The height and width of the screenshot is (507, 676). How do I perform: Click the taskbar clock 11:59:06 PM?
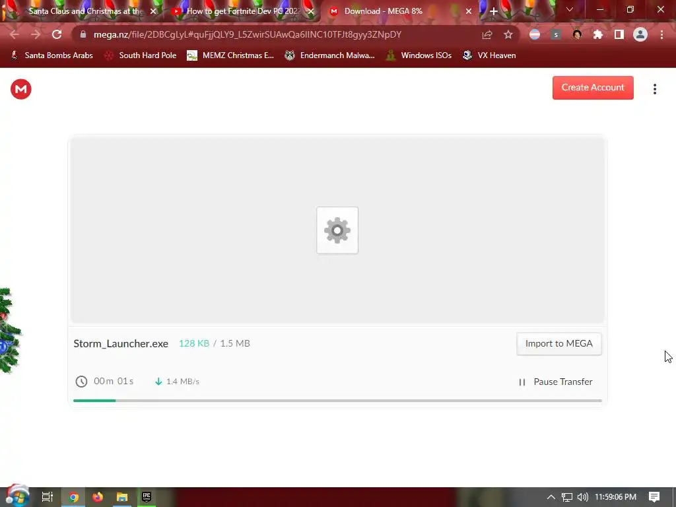(616, 497)
